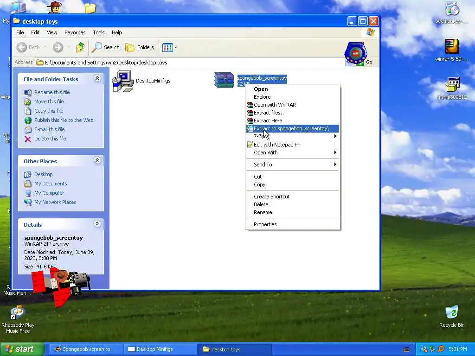The width and height of the screenshot is (475, 356).
Task: Open the Tools menu
Action: pyautogui.click(x=98, y=32)
